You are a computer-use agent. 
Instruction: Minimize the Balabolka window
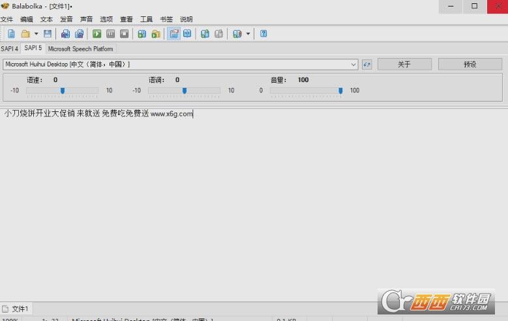(x=451, y=7)
